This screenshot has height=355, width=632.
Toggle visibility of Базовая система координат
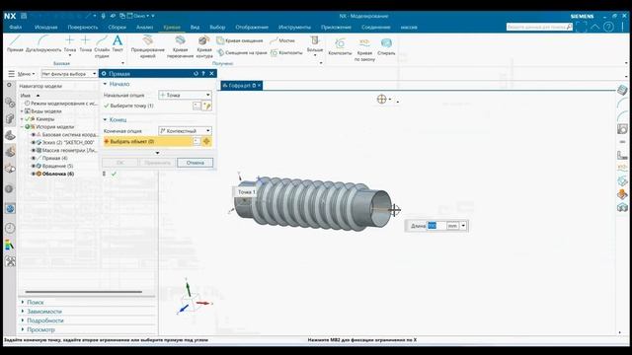point(34,135)
